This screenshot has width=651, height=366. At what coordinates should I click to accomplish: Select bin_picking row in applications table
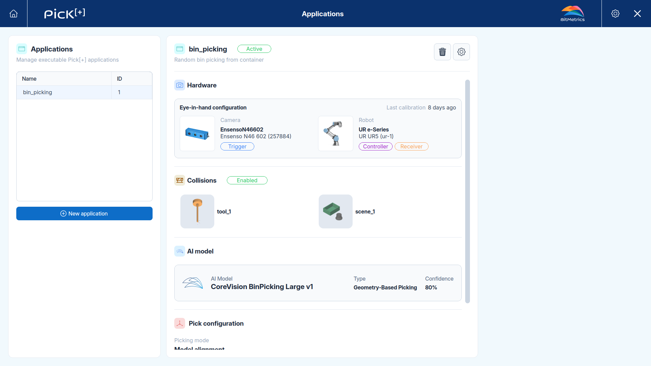(84, 92)
